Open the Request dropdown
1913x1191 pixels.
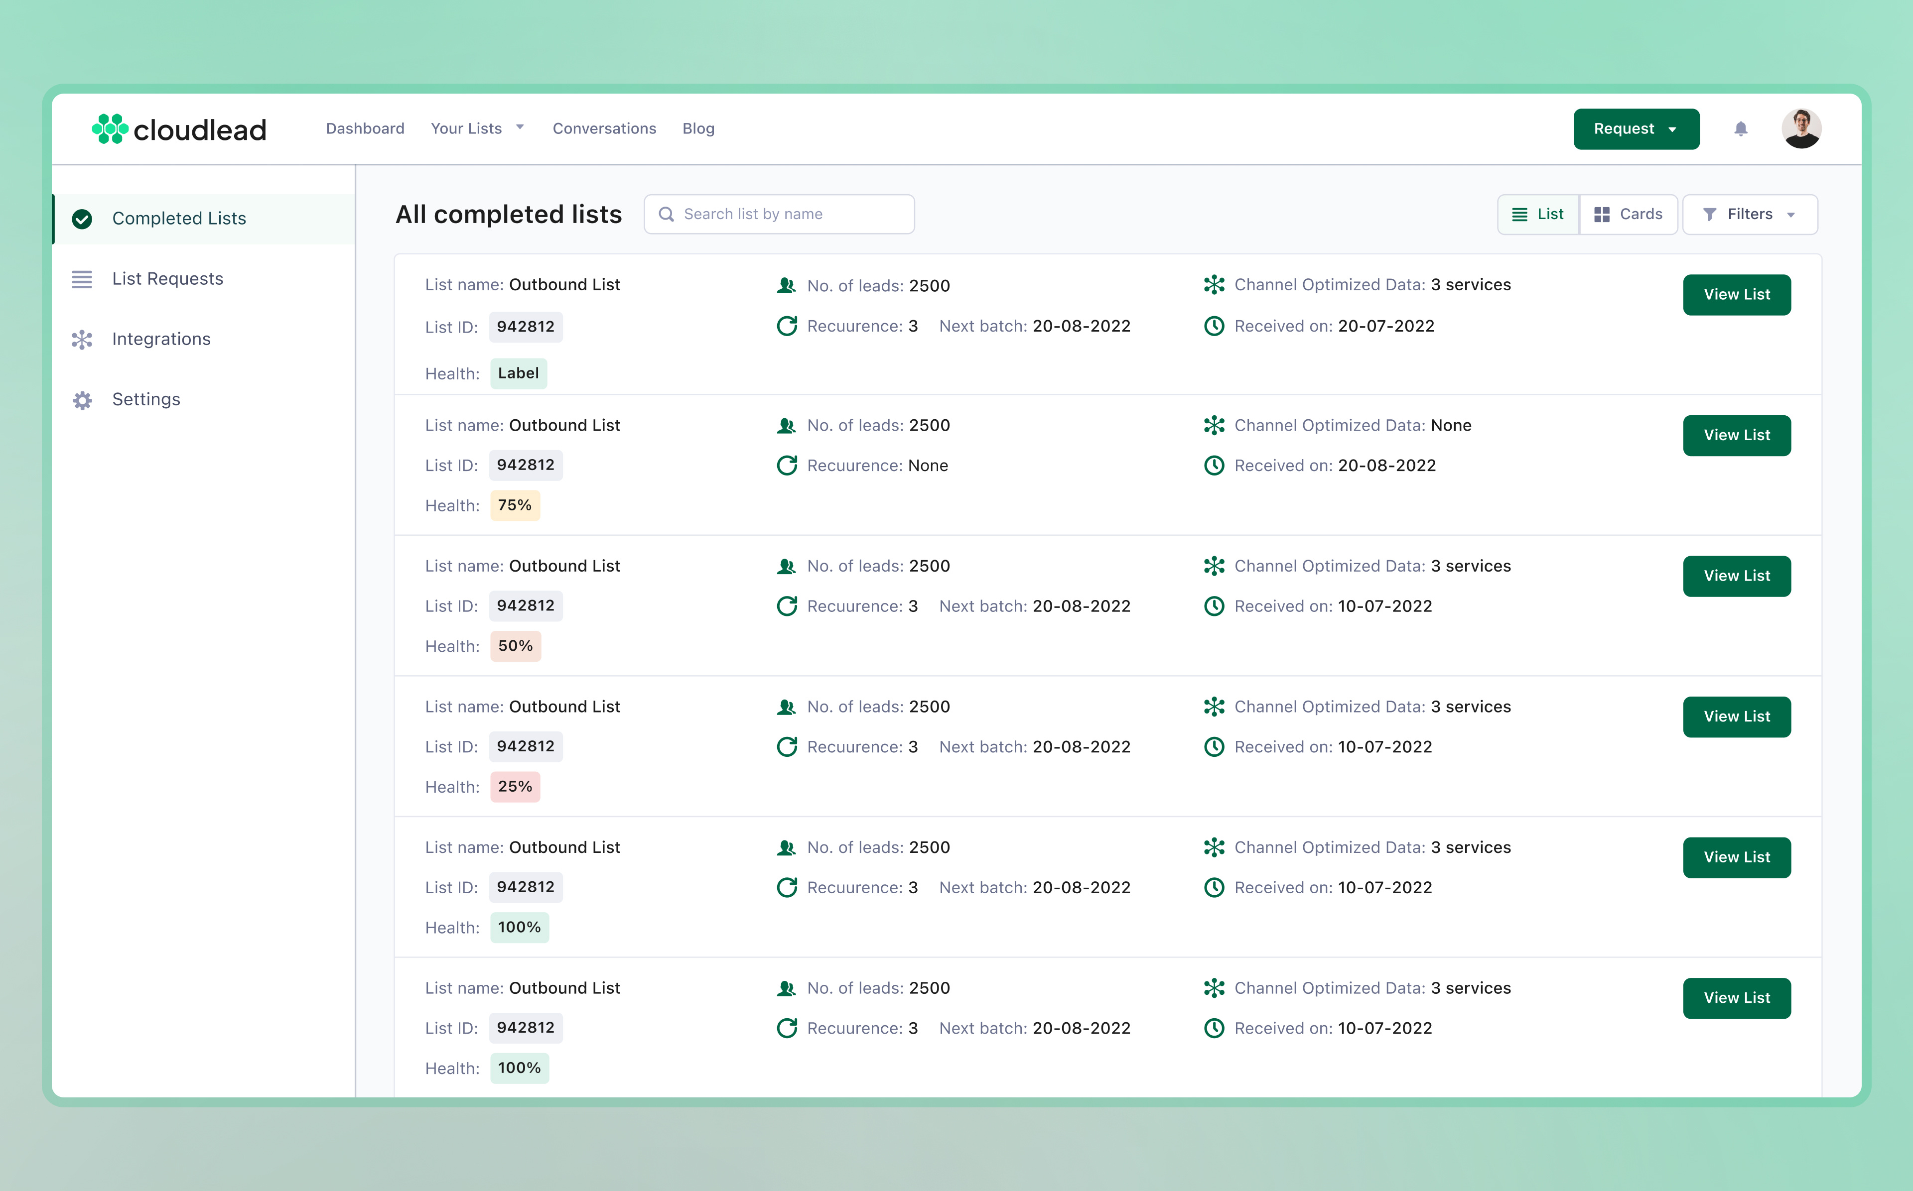[1637, 128]
